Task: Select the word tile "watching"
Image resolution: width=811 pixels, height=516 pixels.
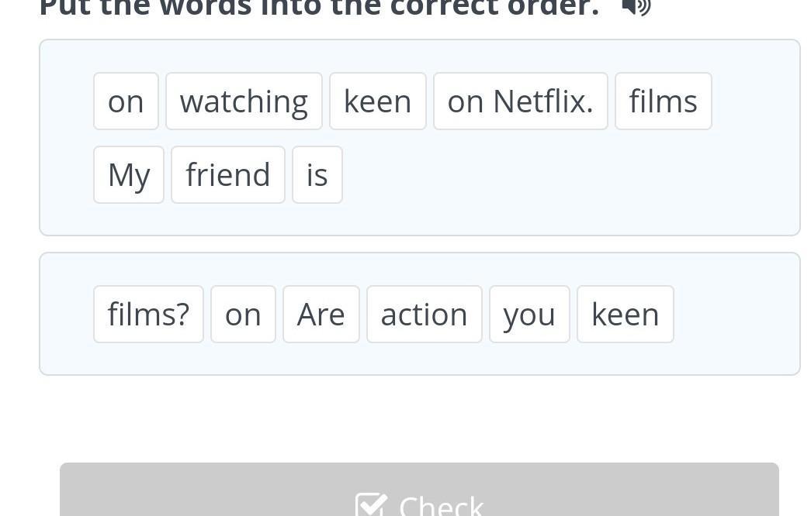Action: coord(244,101)
